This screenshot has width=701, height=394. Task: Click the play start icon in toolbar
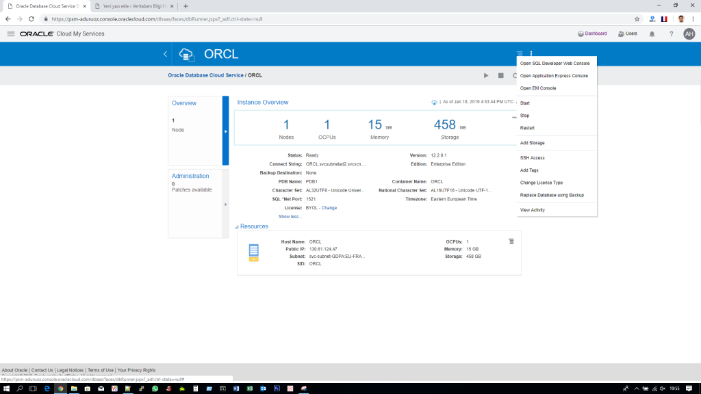pos(486,75)
